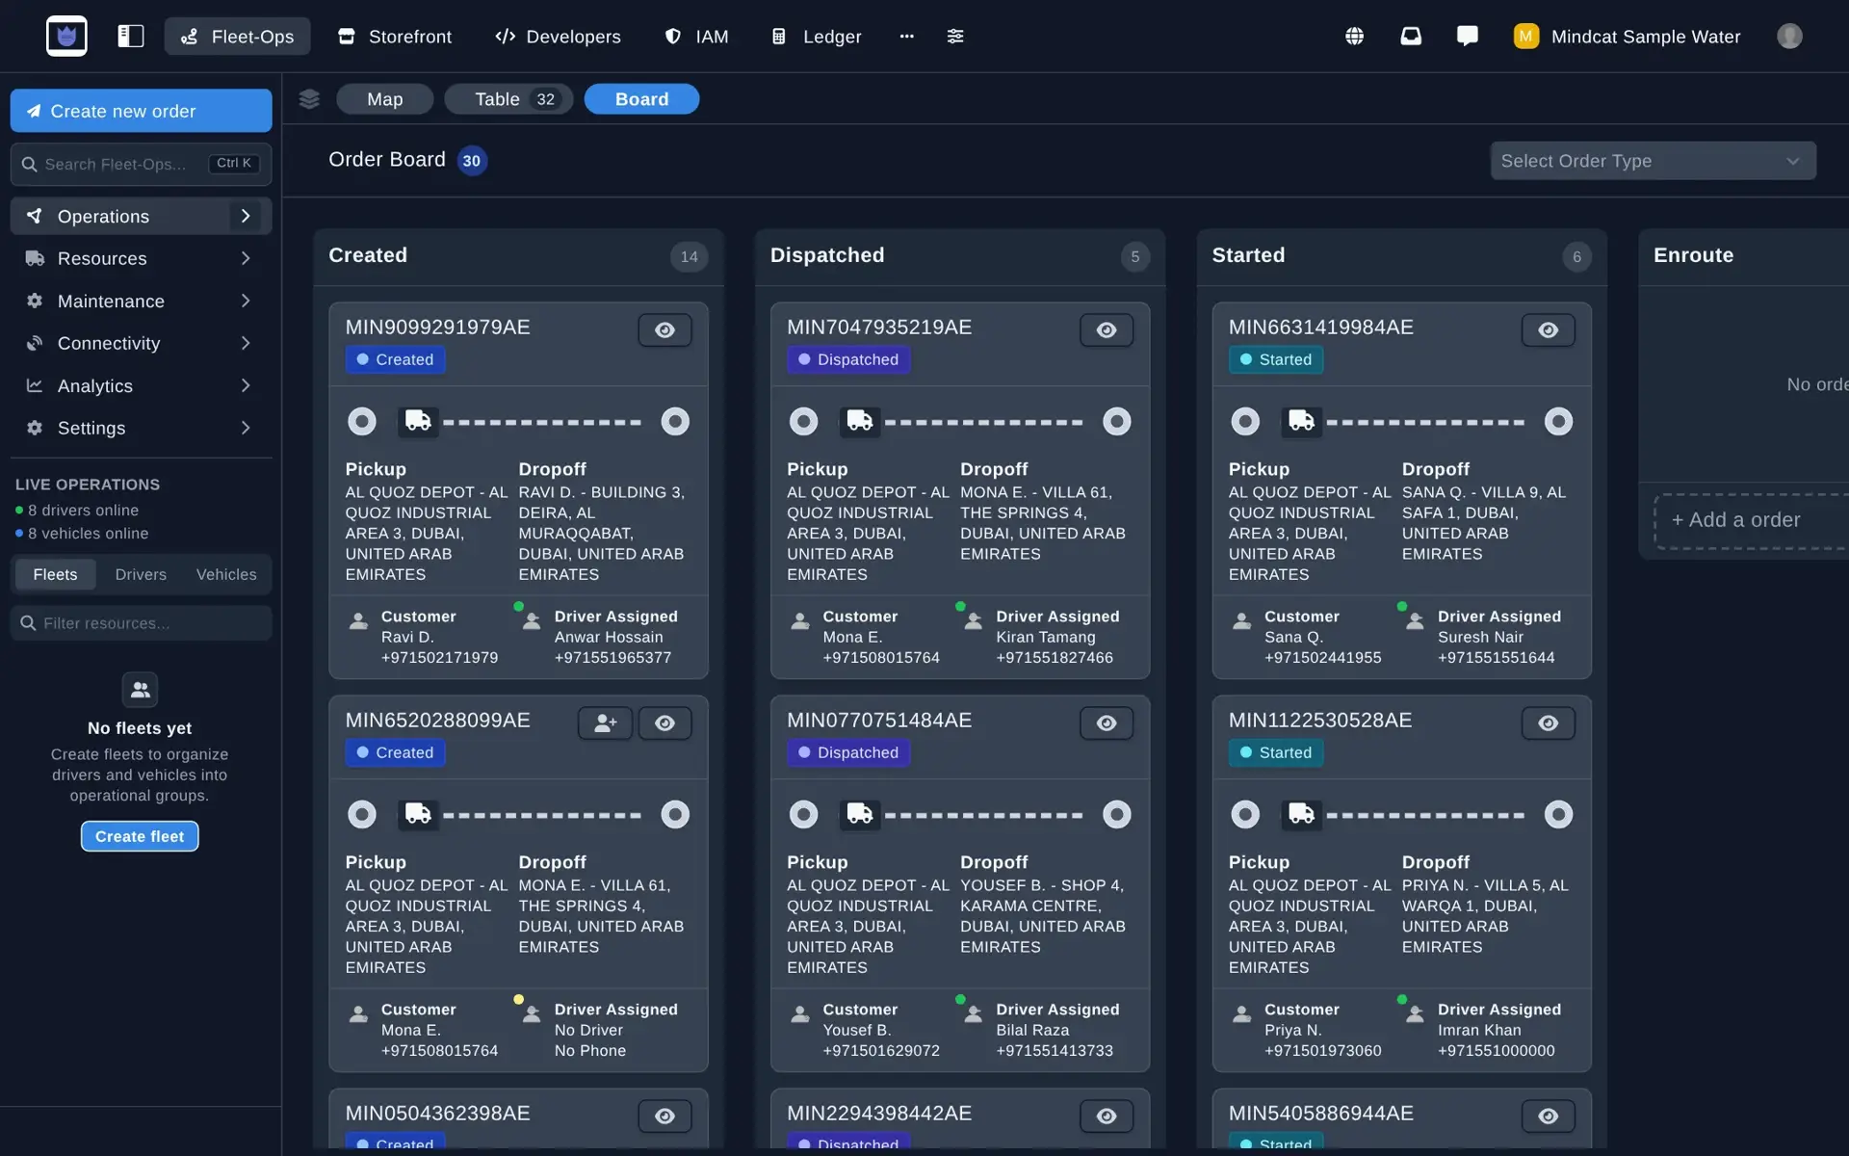Expand the Resources sidebar section
Image resolution: width=1849 pixels, height=1156 pixels.
pos(141,258)
